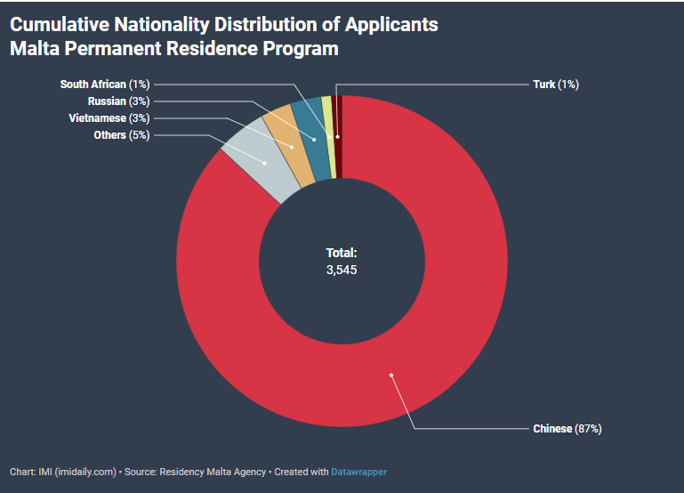
Task: Select the "Others (5%)" label
Action: tap(121, 135)
